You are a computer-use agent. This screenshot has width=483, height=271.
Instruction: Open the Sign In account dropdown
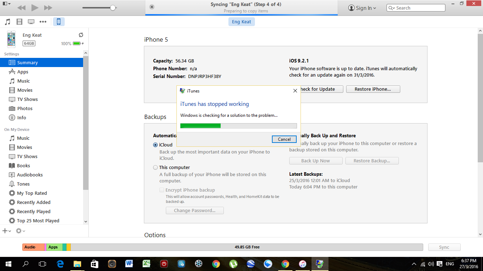(x=362, y=8)
